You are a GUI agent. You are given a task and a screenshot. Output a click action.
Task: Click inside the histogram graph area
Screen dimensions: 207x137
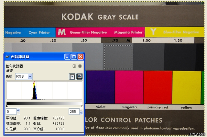click(x=44, y=90)
